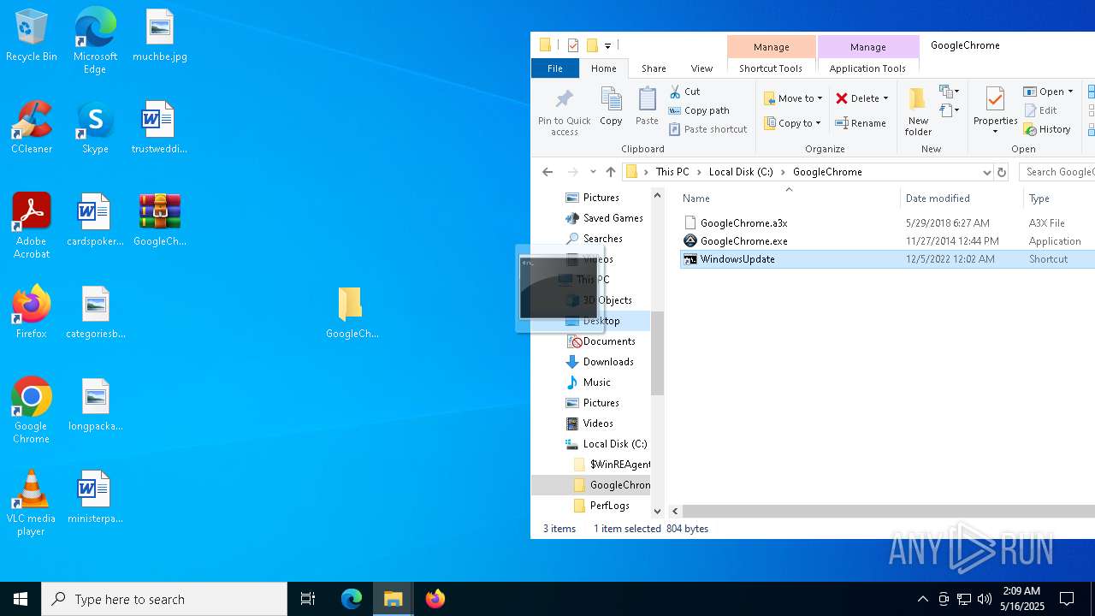Viewport: 1095px width, 616px height.
Task: Create a New folder from ribbon
Action: [x=918, y=111]
